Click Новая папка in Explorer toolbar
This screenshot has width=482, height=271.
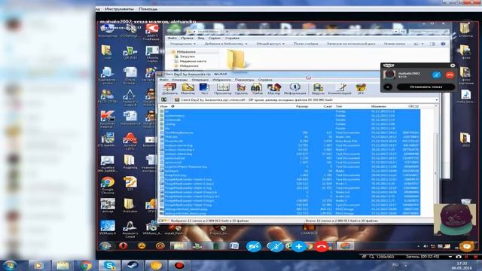[395, 44]
